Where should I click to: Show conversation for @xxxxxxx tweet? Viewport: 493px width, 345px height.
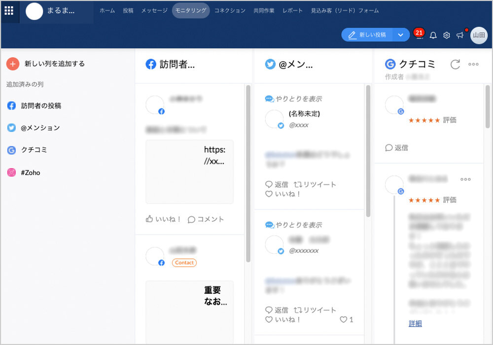point(294,225)
